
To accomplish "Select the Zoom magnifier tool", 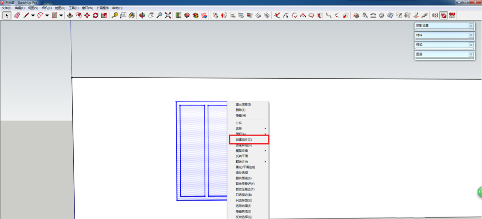I will [x=159, y=15].
